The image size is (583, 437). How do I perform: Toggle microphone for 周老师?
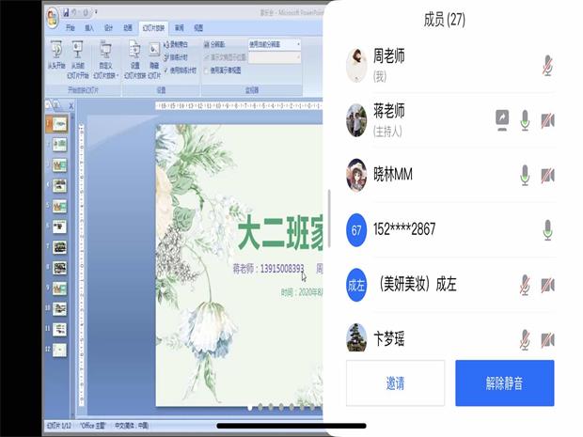pyautogui.click(x=547, y=64)
